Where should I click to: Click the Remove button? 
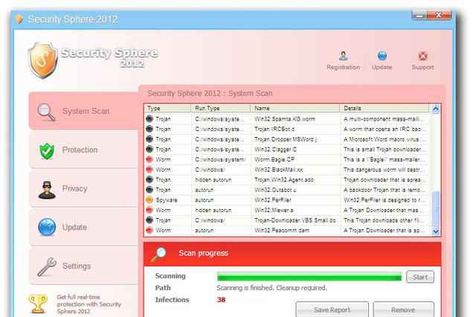(403, 310)
